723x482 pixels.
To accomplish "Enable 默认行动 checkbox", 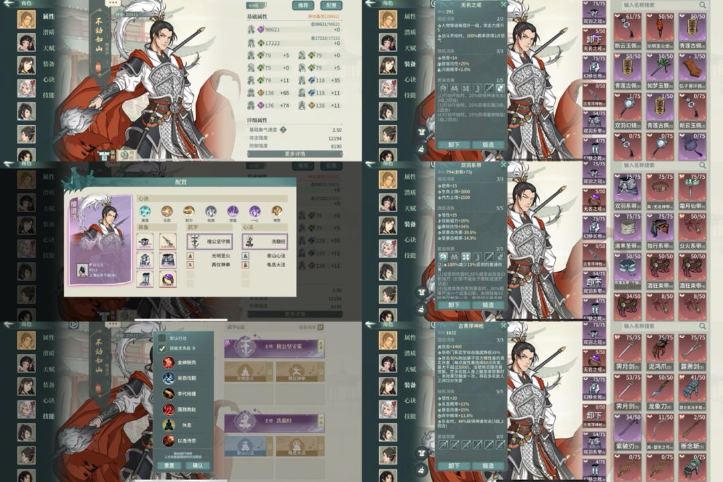I will click(x=162, y=338).
